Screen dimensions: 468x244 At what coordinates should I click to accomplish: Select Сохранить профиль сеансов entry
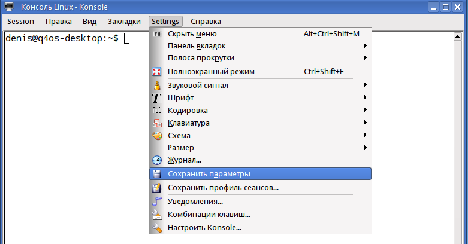[223, 188]
